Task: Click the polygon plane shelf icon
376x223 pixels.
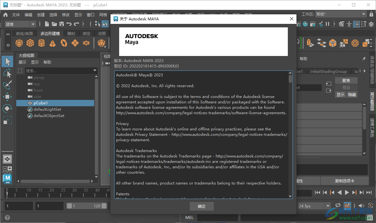Action: pyautogui.click(x=75, y=43)
